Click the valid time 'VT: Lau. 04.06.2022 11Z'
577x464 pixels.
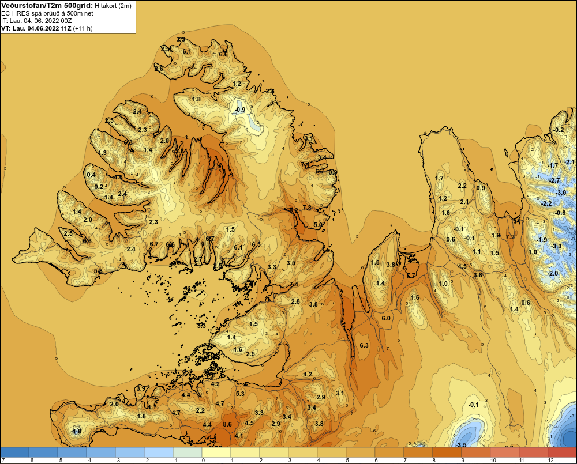click(x=36, y=28)
